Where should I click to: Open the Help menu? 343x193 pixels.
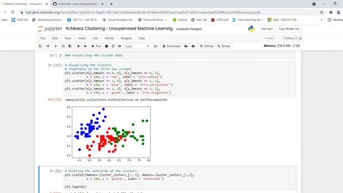(141, 38)
